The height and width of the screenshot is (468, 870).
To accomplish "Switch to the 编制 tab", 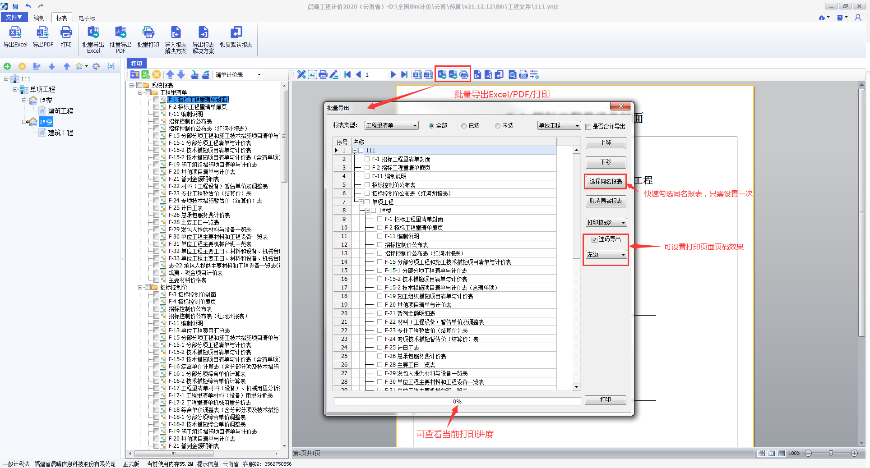I will tap(39, 18).
